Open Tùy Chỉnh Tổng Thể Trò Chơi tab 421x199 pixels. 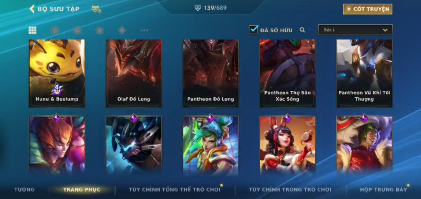pyautogui.click(x=175, y=190)
